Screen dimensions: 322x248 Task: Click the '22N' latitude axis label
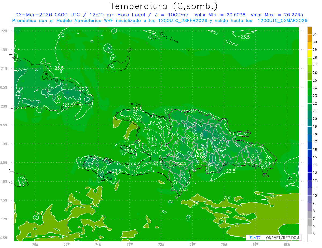pos(4,31)
